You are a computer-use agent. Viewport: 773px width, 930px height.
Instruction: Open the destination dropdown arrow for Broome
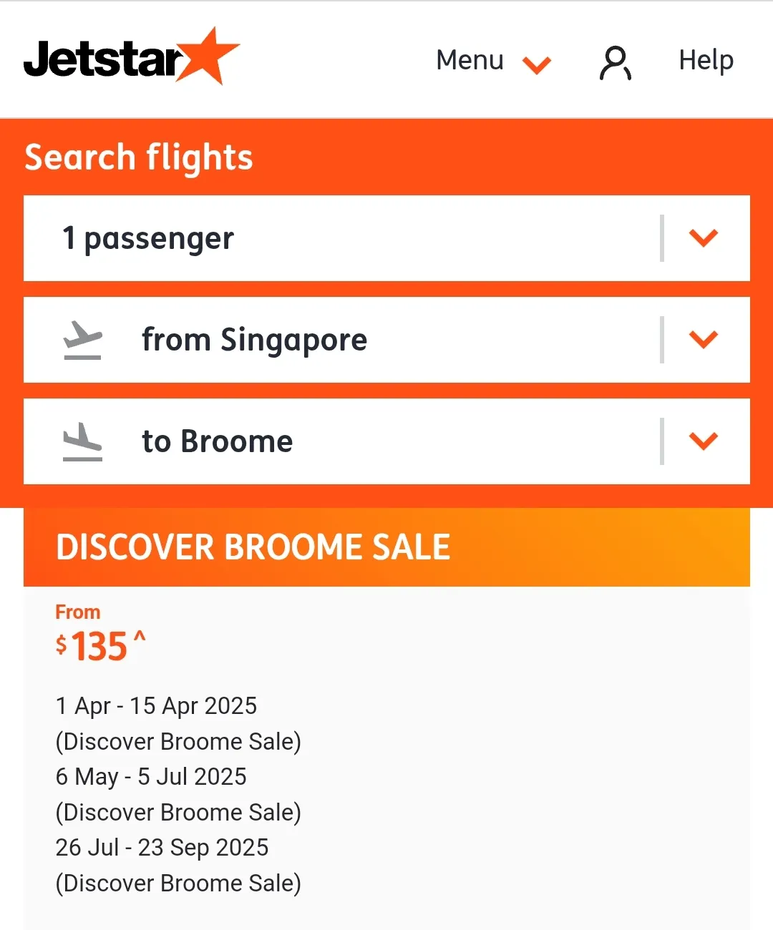coord(703,441)
